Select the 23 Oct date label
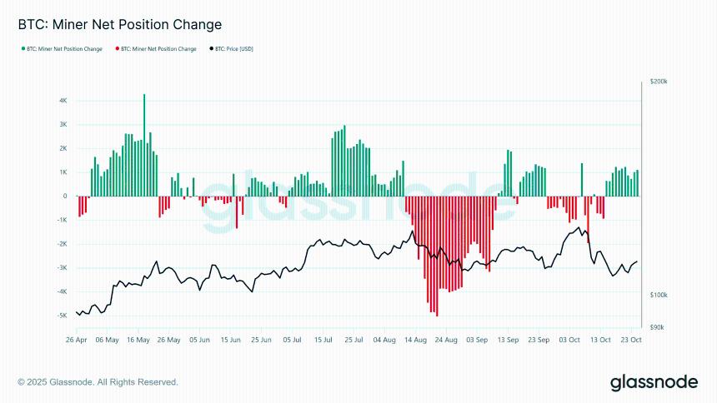Screen dimensions: 717x403 (631, 340)
